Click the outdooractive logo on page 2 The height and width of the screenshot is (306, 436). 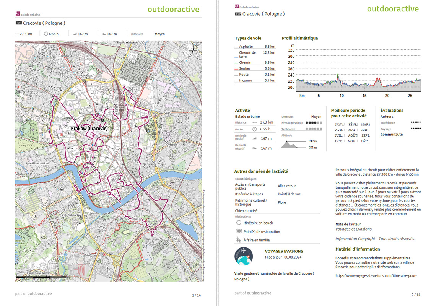tap(393, 9)
